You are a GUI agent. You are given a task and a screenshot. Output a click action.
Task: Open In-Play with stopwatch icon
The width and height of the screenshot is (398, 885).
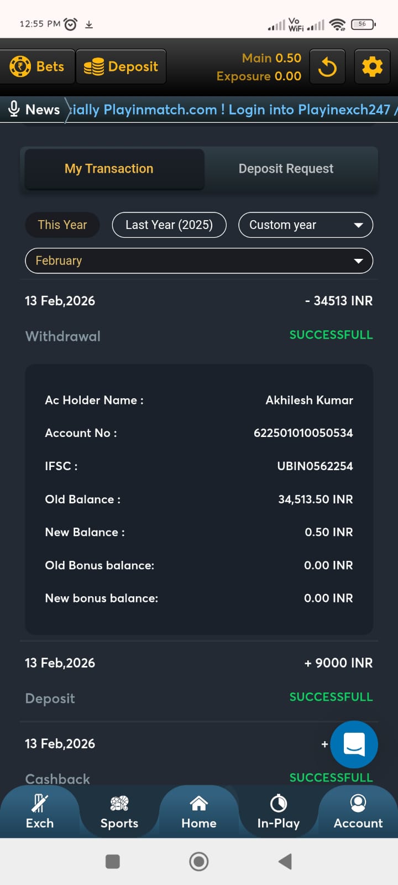[279, 811]
